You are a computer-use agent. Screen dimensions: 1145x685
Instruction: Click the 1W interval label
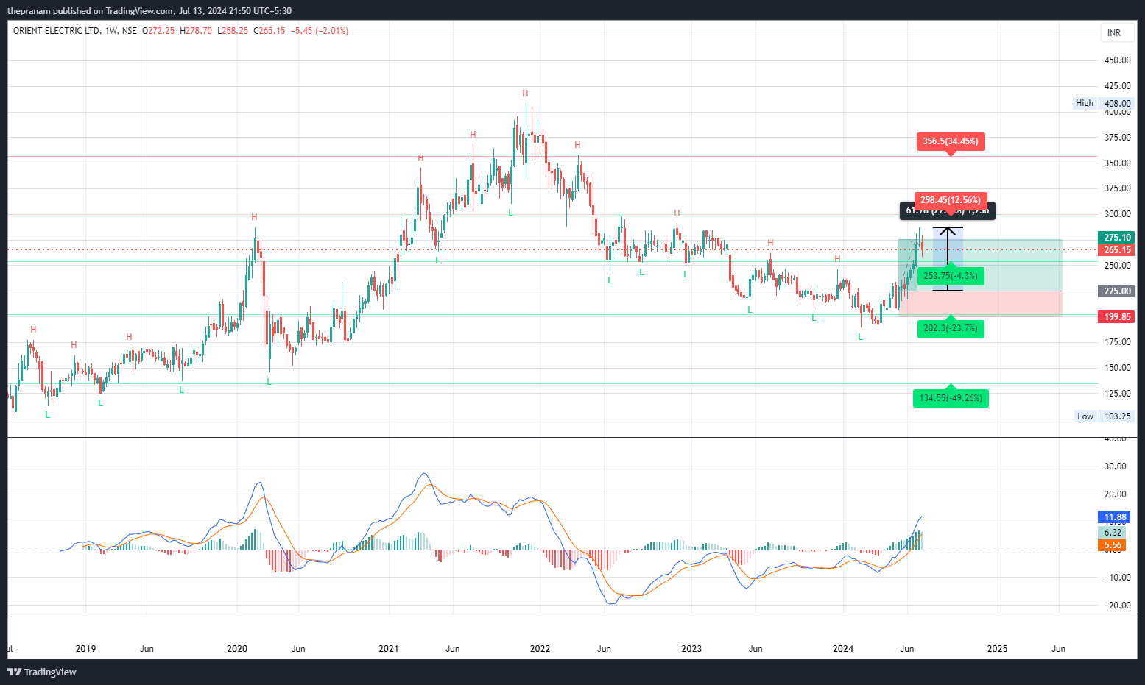[x=111, y=31]
